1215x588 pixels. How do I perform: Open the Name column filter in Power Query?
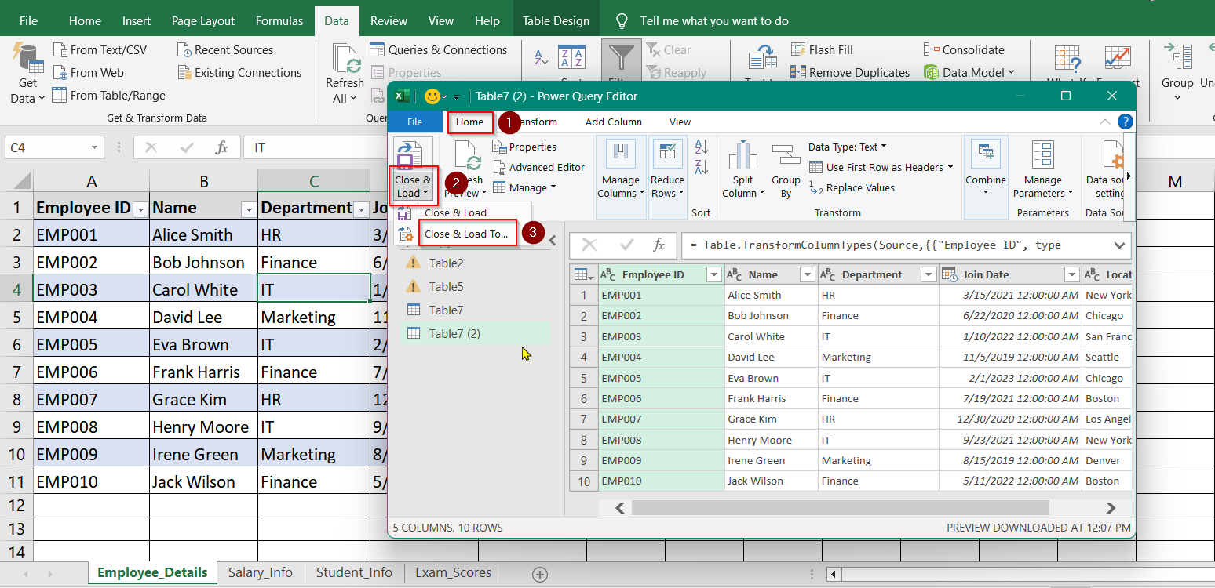coord(807,274)
